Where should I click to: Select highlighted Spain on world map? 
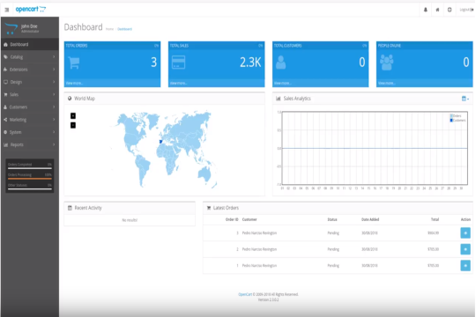161,142
